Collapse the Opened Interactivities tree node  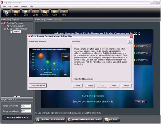coord(5,29)
